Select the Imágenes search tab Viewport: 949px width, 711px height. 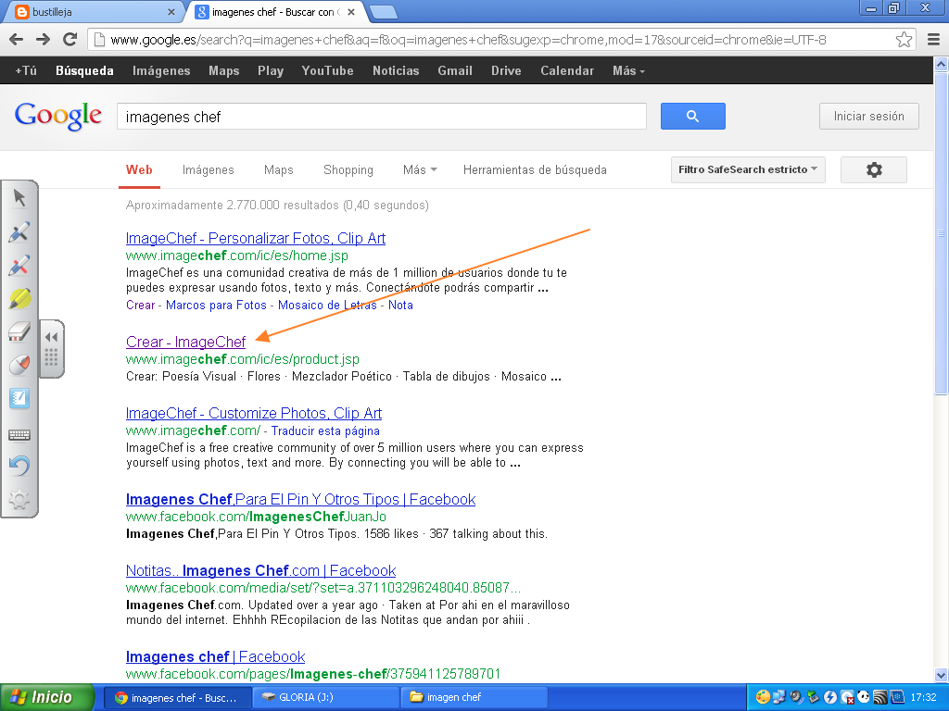click(209, 170)
